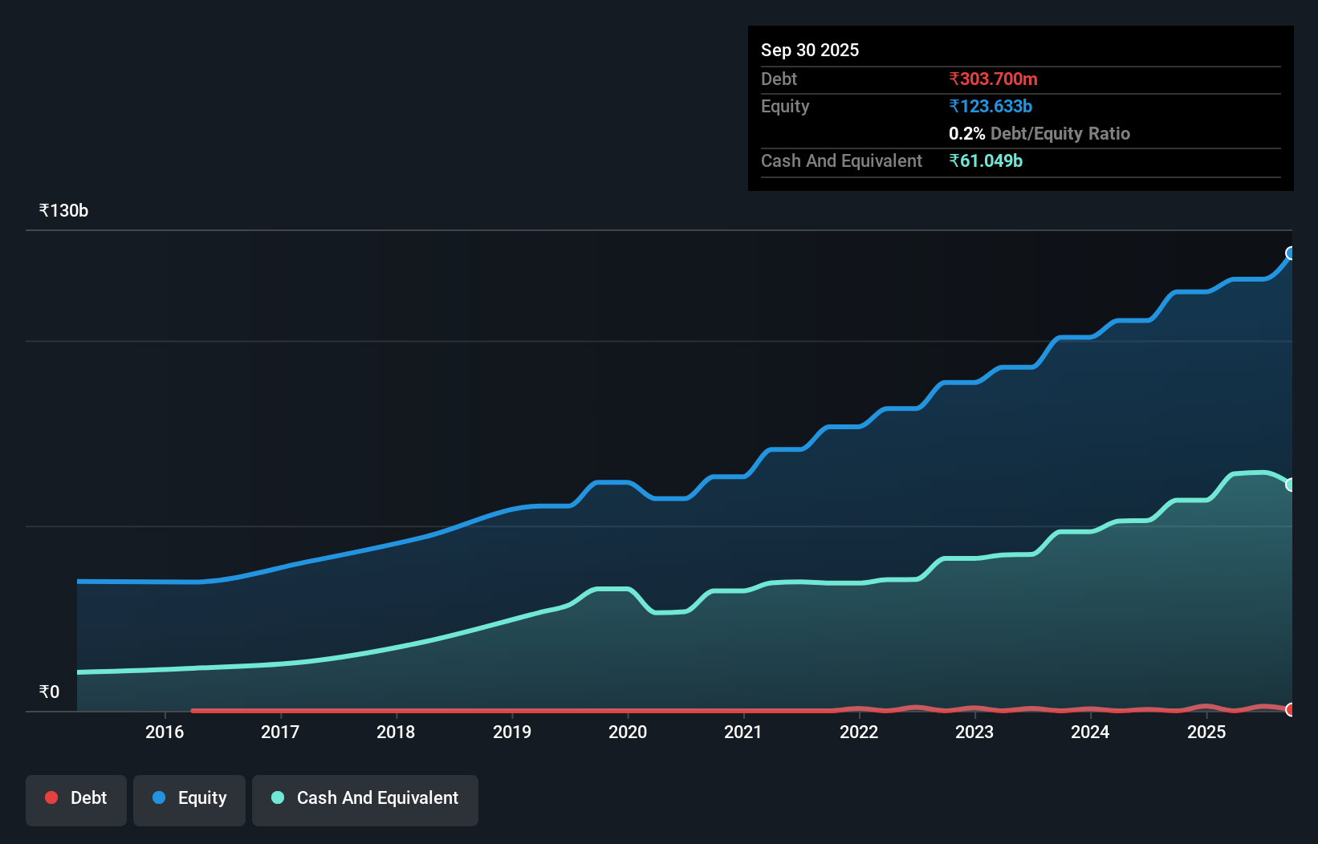Select the red Debt endpoint marker on chart
Viewport: 1318px width, 844px height.
[1290, 710]
